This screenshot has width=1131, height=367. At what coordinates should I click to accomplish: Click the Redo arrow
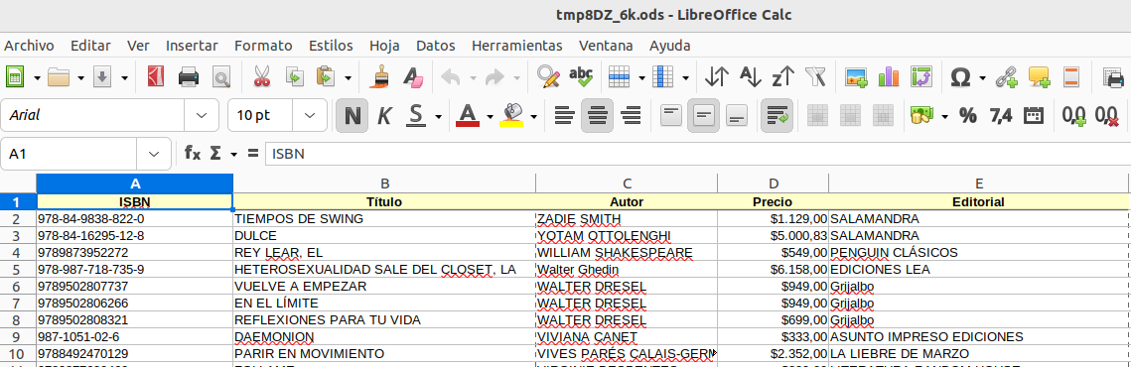pyautogui.click(x=495, y=76)
